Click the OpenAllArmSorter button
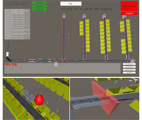Viewport: 142px width, 120px height. point(129,70)
